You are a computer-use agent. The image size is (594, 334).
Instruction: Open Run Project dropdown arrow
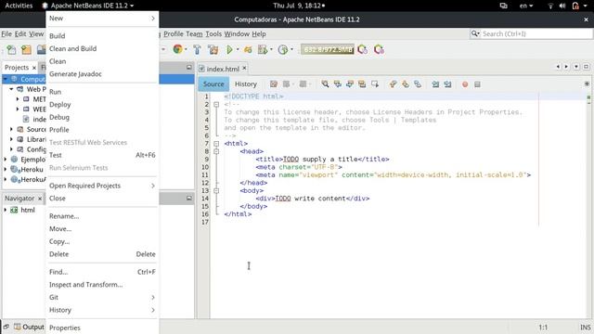click(x=238, y=49)
